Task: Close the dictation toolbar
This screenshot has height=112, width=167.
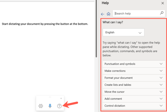Action: coord(61,98)
